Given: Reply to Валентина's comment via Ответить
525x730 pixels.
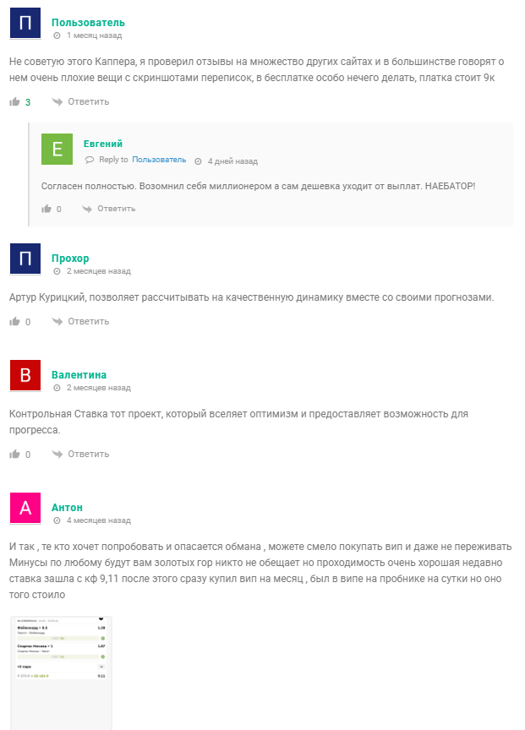Looking at the screenshot, I should pos(89,455).
